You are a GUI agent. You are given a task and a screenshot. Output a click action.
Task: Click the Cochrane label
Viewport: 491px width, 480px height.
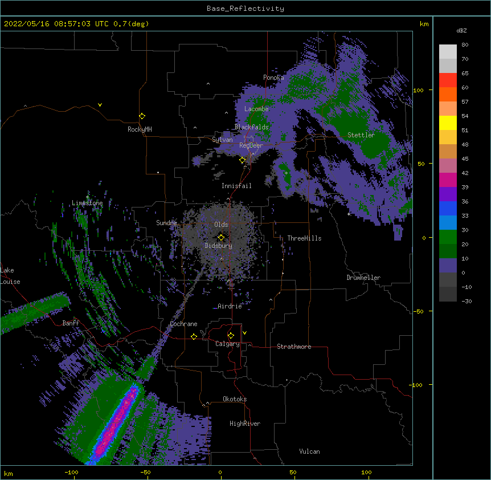click(183, 324)
